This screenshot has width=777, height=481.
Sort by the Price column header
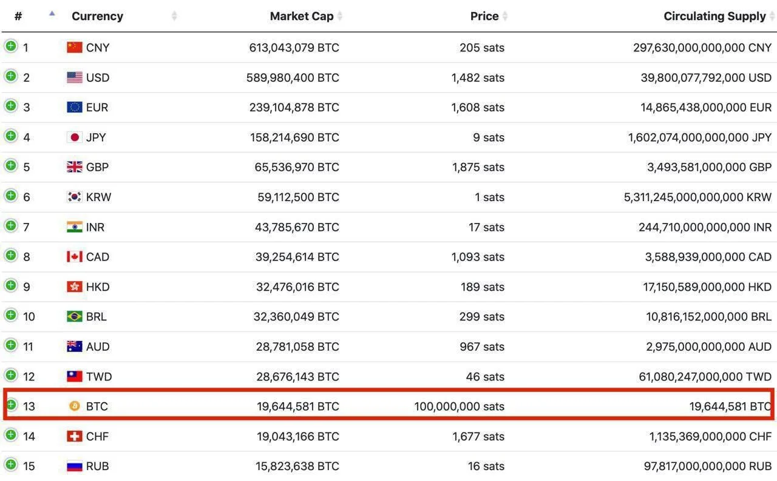click(484, 16)
